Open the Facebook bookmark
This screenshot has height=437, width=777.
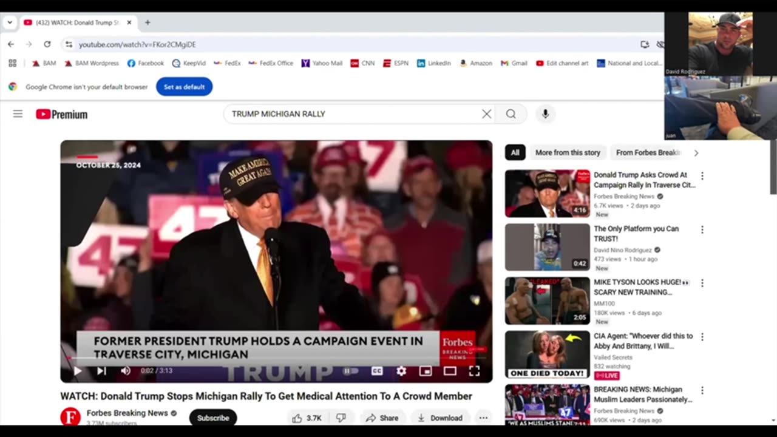(146, 63)
